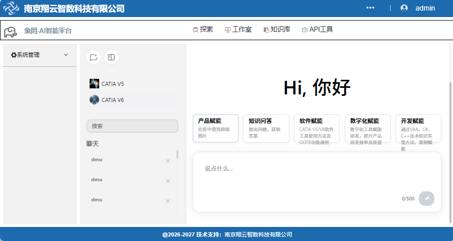Select the 知识问答 card
The width and height of the screenshot is (453, 241).
(266, 129)
